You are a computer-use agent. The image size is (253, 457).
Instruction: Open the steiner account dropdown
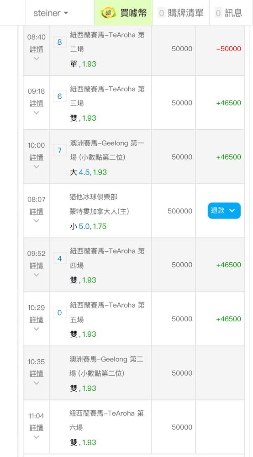tap(51, 13)
